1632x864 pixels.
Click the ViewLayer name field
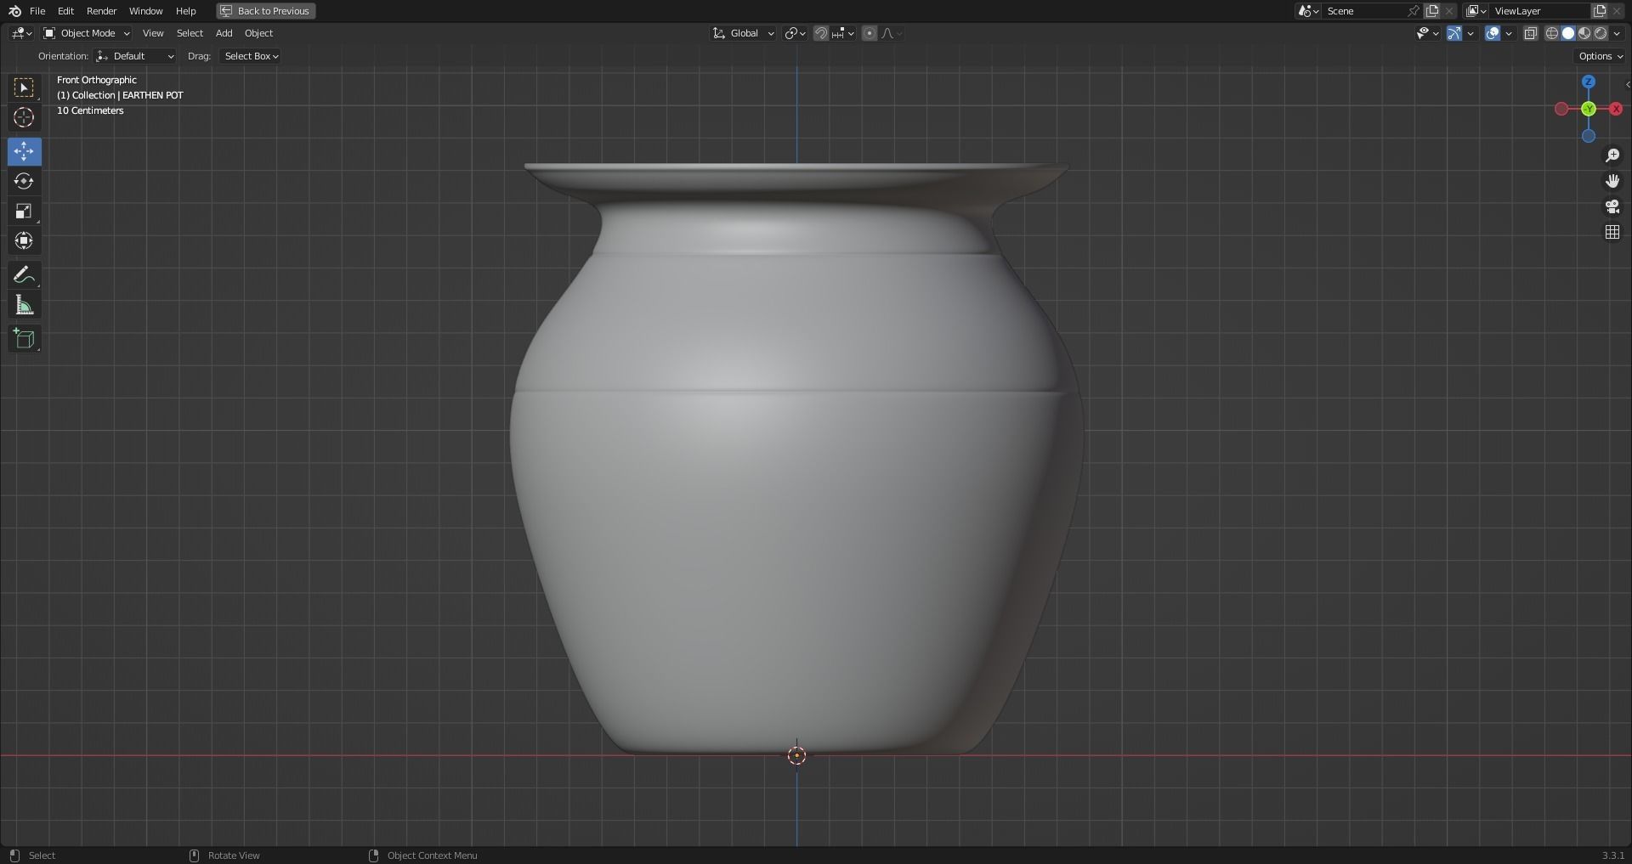click(x=1540, y=11)
